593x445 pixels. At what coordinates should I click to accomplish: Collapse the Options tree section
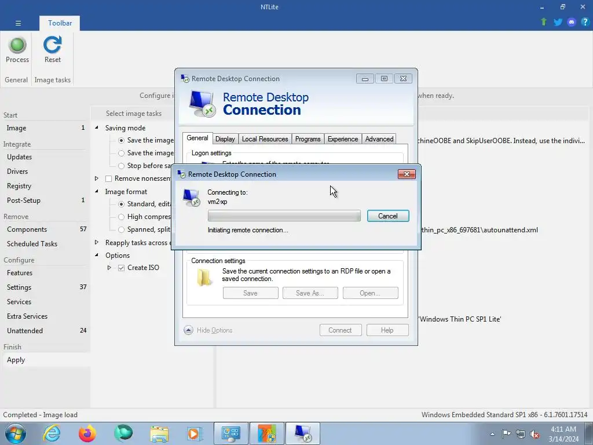tap(97, 256)
